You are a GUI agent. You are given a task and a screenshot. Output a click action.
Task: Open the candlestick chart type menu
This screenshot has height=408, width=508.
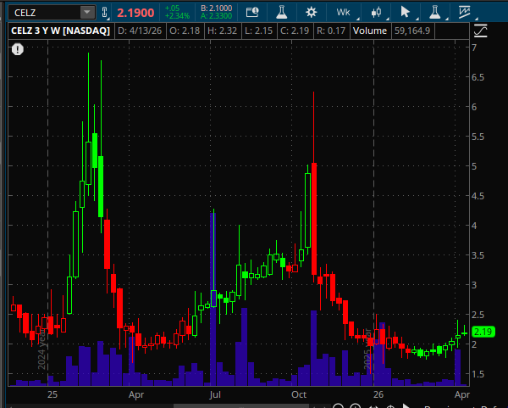tap(376, 13)
